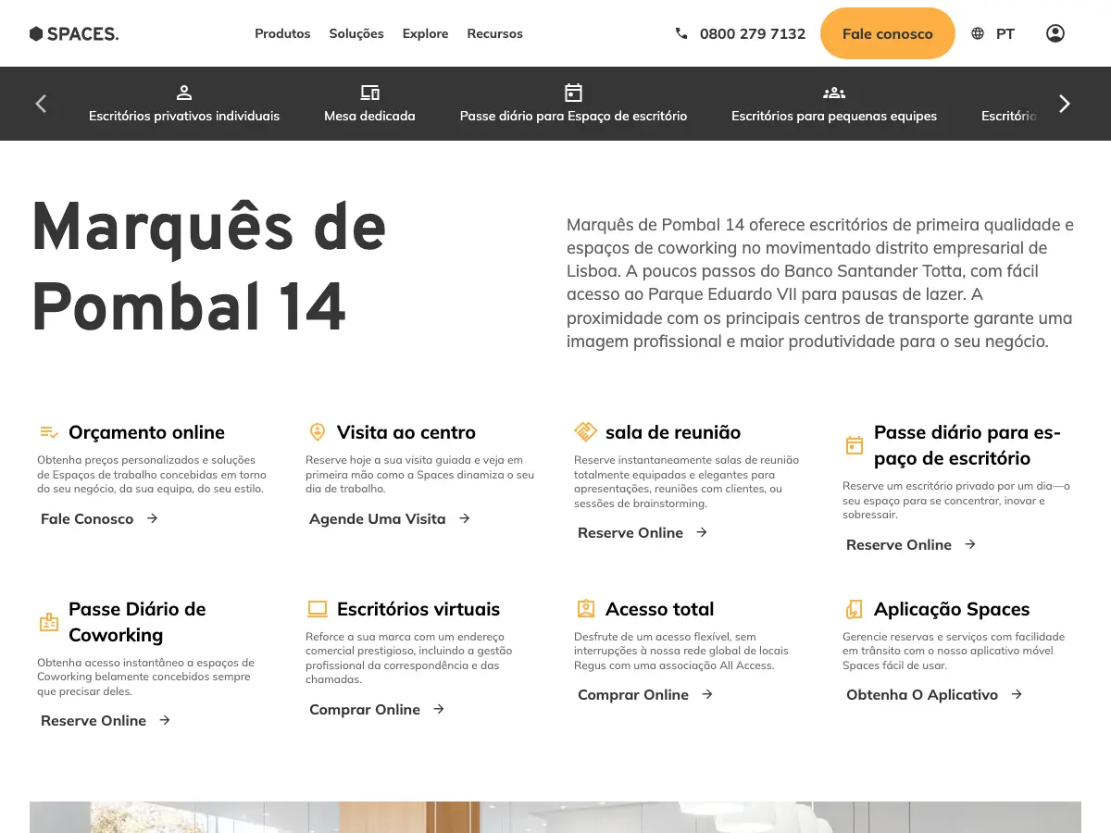Open the Acesso total heading

tap(659, 609)
